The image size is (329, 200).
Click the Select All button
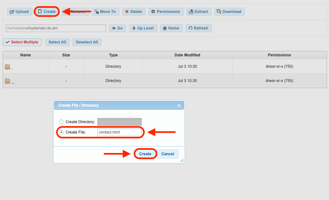pos(57,42)
